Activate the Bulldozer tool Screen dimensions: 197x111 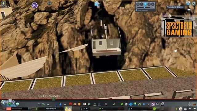195,104
